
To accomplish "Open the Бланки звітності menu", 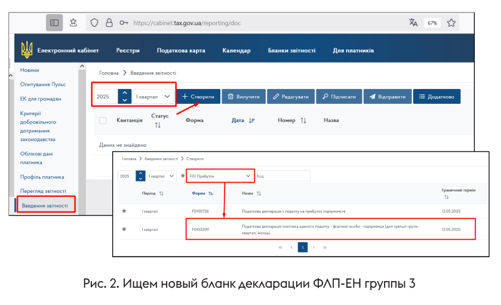I will [291, 51].
